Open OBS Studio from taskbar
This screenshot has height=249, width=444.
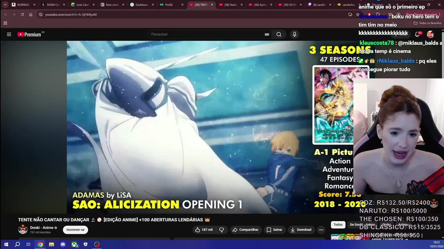coord(97,245)
